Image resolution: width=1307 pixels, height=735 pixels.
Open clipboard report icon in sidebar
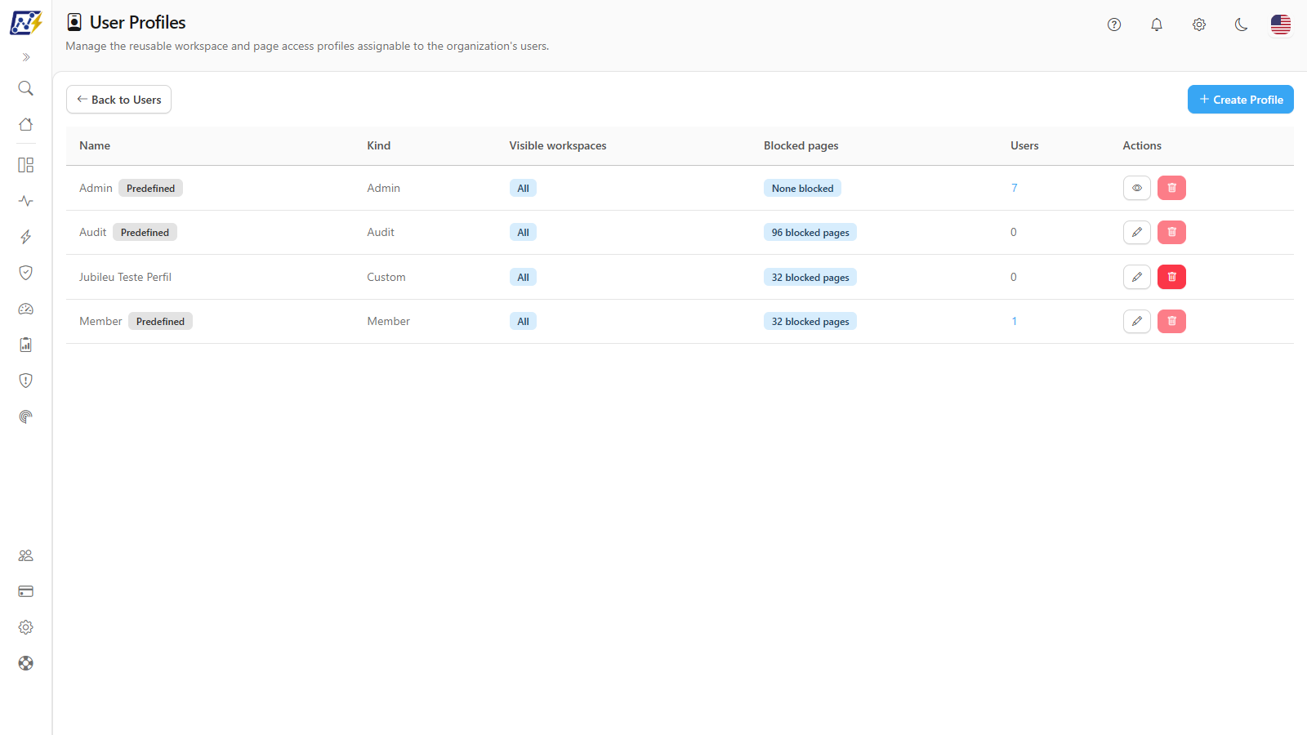click(x=26, y=345)
